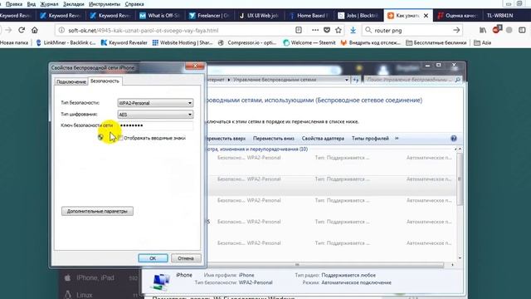Expand 'Тип безопасности' WPA2-Personal dropdown

190,103
